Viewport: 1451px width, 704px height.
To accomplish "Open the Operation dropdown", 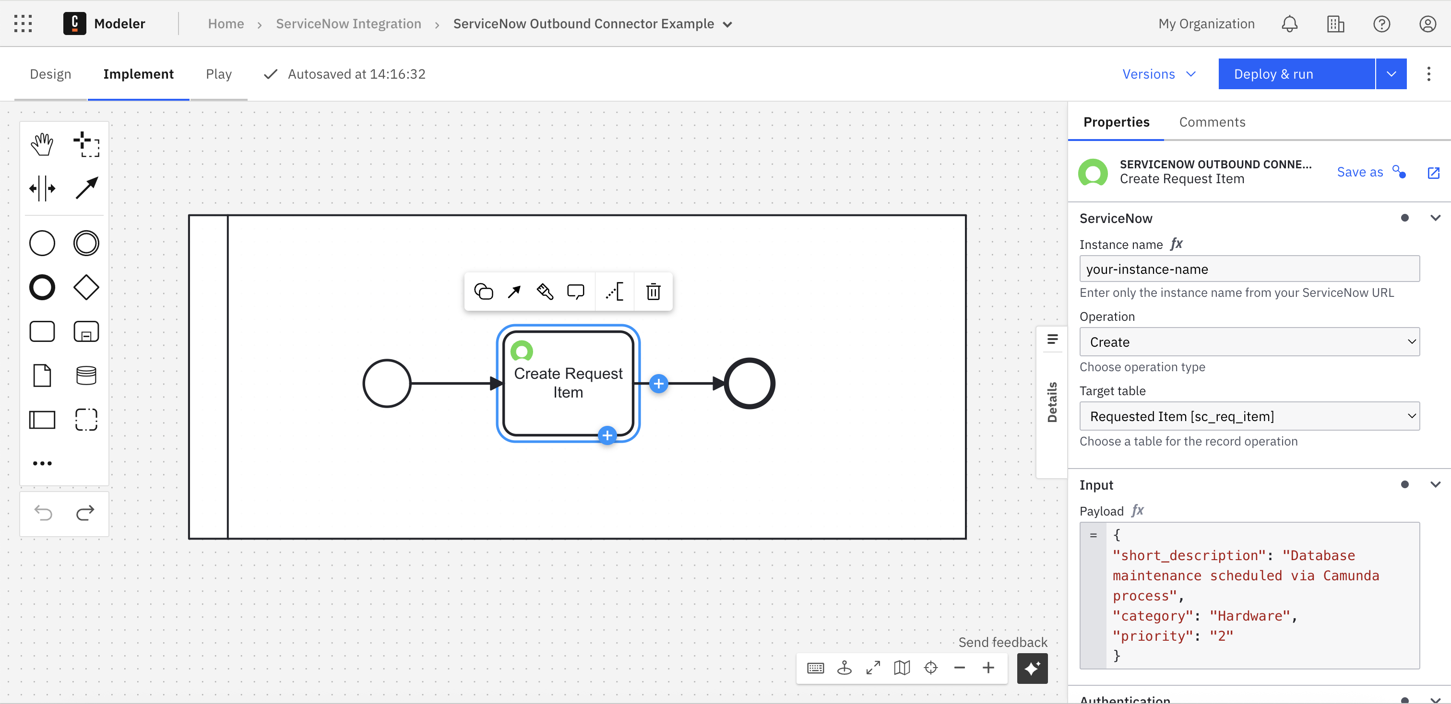I will [1249, 342].
